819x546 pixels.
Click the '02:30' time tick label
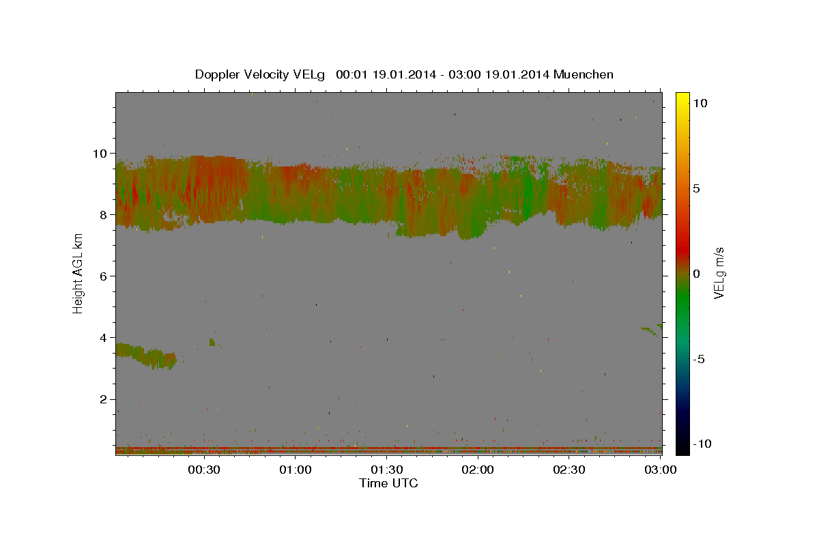569,470
